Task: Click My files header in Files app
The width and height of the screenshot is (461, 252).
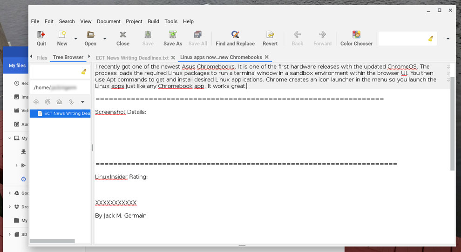Action: 17,66
